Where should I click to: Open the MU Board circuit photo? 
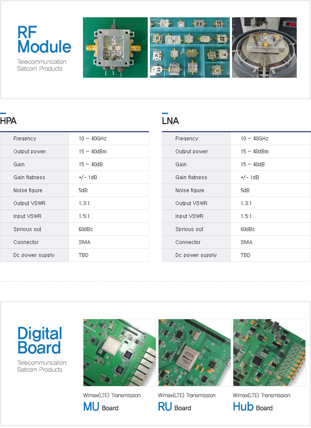[119, 352]
